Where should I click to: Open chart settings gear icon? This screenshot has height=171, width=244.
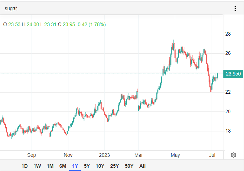[234, 155]
